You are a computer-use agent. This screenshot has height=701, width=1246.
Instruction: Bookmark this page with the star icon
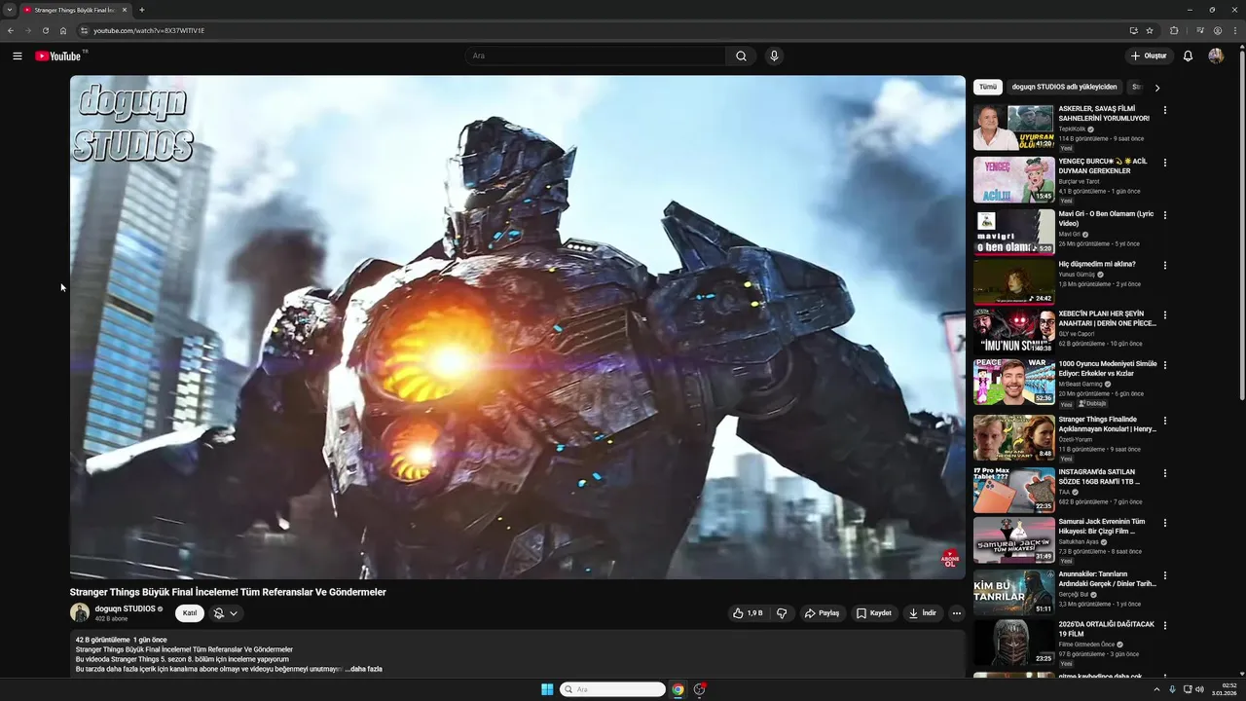(x=1150, y=30)
